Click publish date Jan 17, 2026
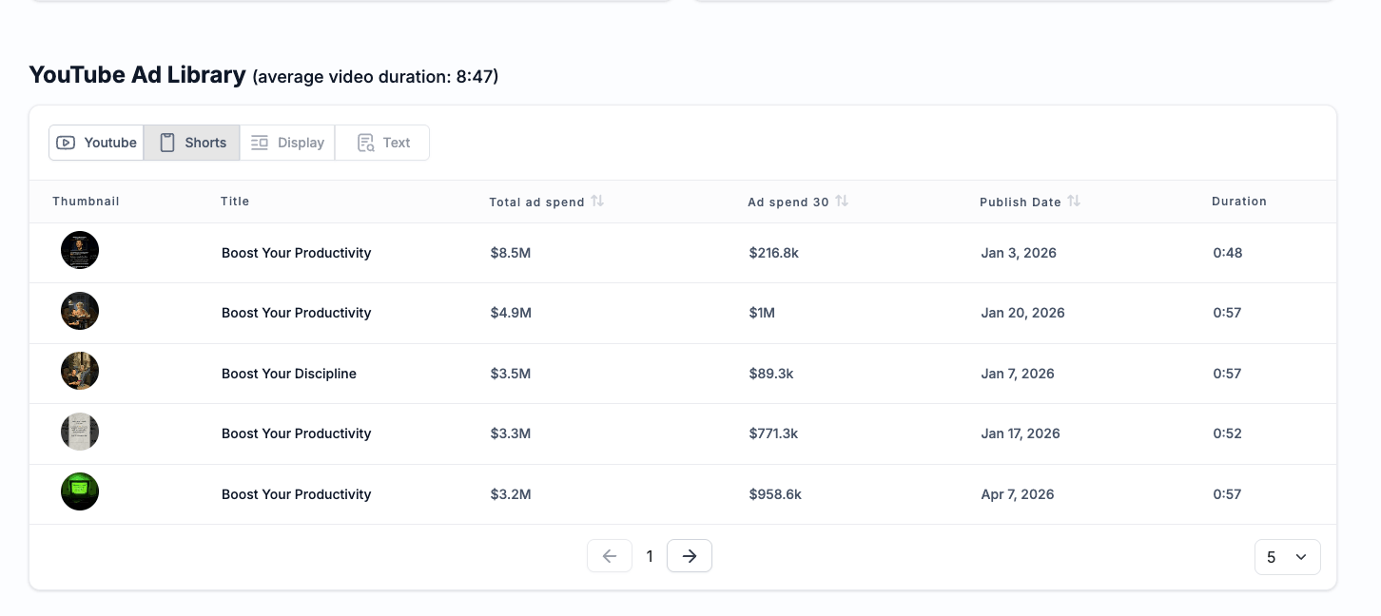 coord(1021,433)
